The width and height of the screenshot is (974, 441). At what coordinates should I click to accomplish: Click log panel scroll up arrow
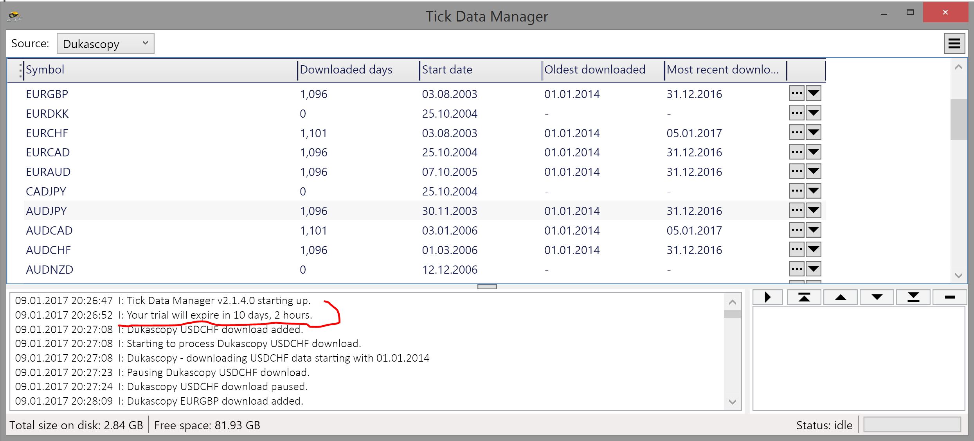tap(733, 302)
